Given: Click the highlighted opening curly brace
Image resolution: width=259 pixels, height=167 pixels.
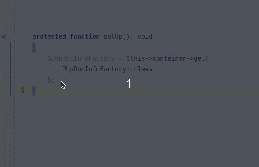Looking at the screenshot, I should click(34, 48).
